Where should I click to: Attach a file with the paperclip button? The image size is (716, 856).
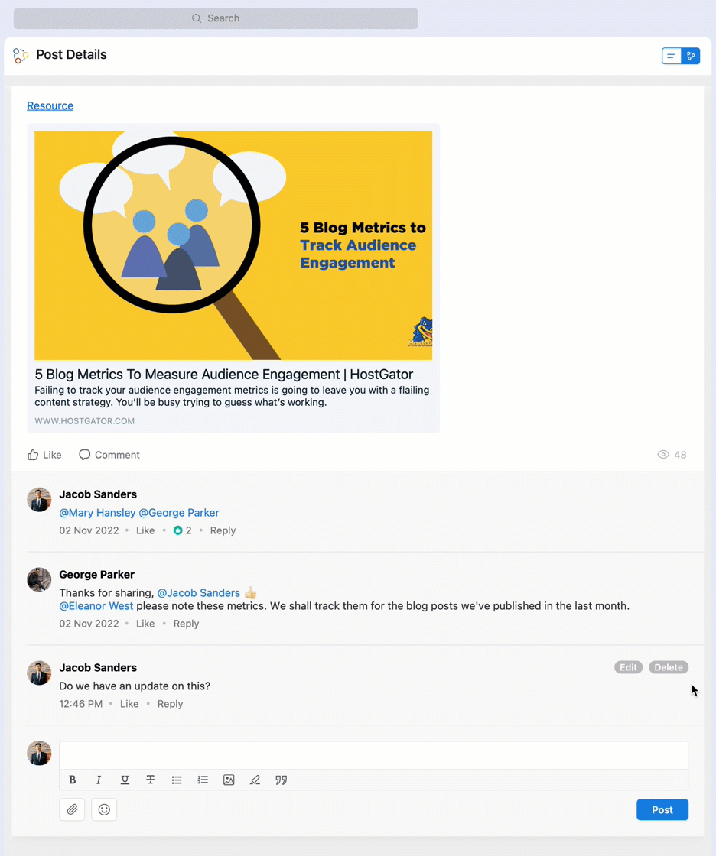pyautogui.click(x=72, y=809)
